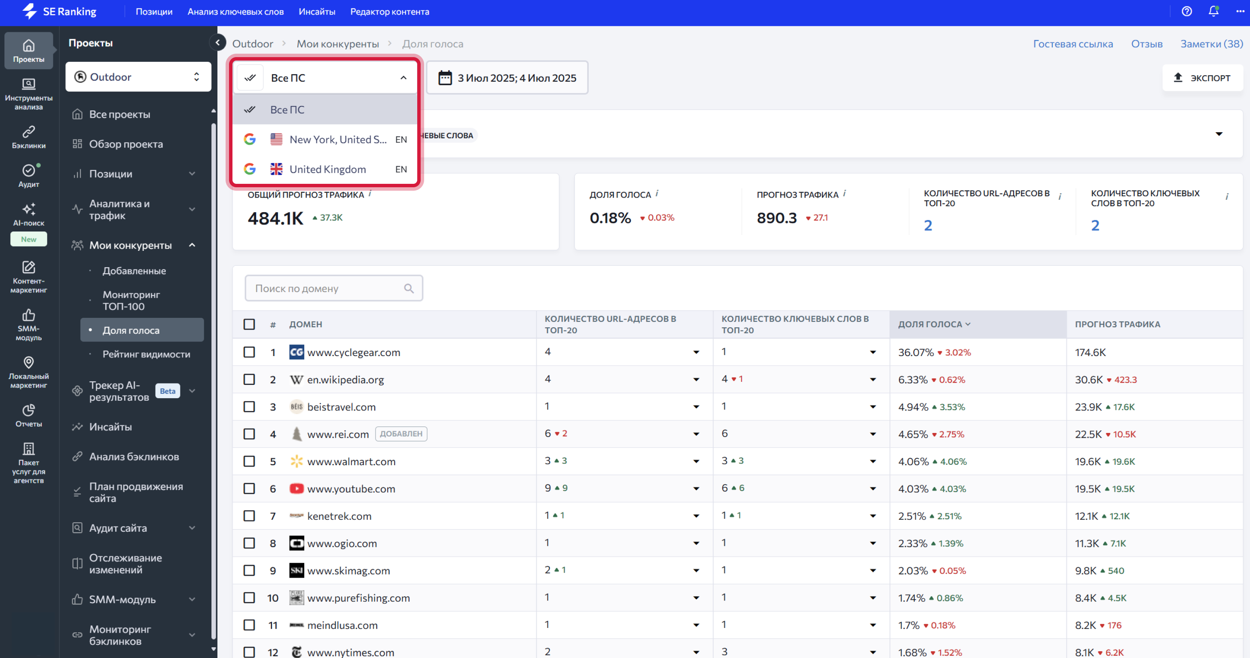The height and width of the screenshot is (658, 1250).
Task: Open the Отчеты reports icon
Action: pyautogui.click(x=29, y=415)
